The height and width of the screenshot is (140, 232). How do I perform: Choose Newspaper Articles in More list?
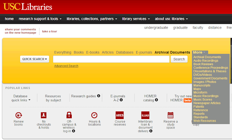[207, 103]
